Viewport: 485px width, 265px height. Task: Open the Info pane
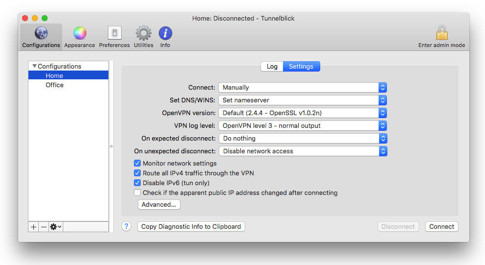pyautogui.click(x=165, y=37)
